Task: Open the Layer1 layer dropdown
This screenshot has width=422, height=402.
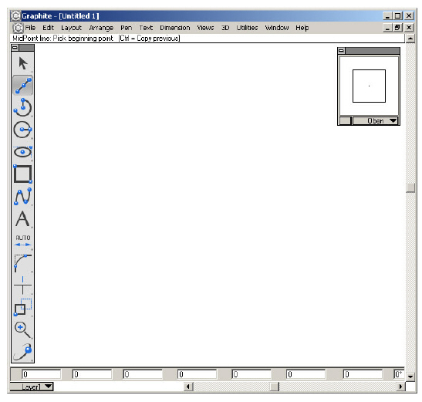Action: [31, 387]
